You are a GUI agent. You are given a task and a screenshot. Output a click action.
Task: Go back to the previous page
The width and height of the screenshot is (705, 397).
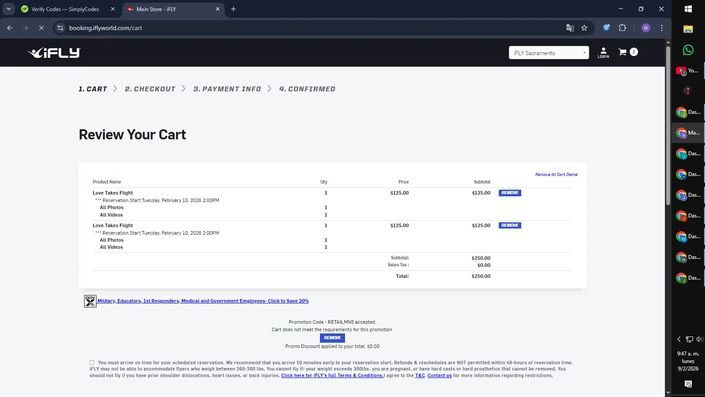click(x=10, y=28)
